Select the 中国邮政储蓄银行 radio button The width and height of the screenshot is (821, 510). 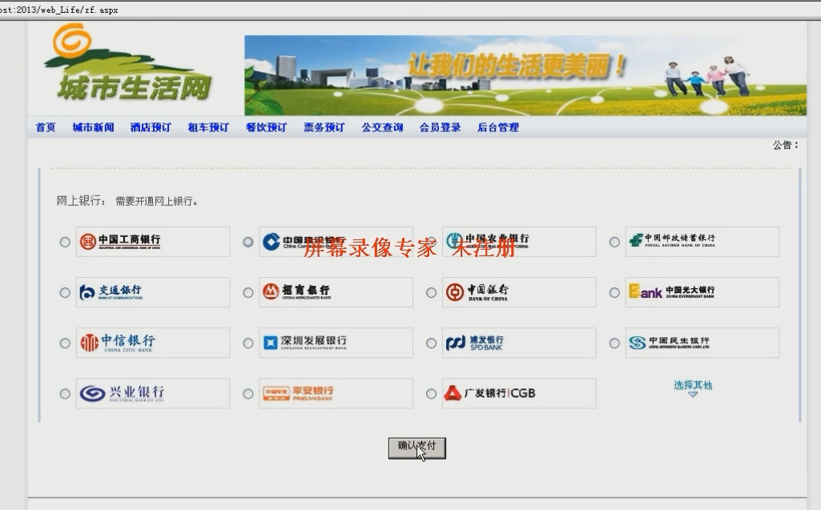click(614, 242)
